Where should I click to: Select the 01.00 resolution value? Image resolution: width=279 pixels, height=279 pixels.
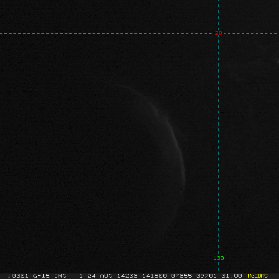pos(232,276)
